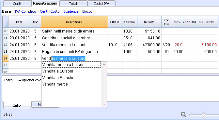Open the Totali tab
Viewport: 219px width, 120px height.
point(73,4)
